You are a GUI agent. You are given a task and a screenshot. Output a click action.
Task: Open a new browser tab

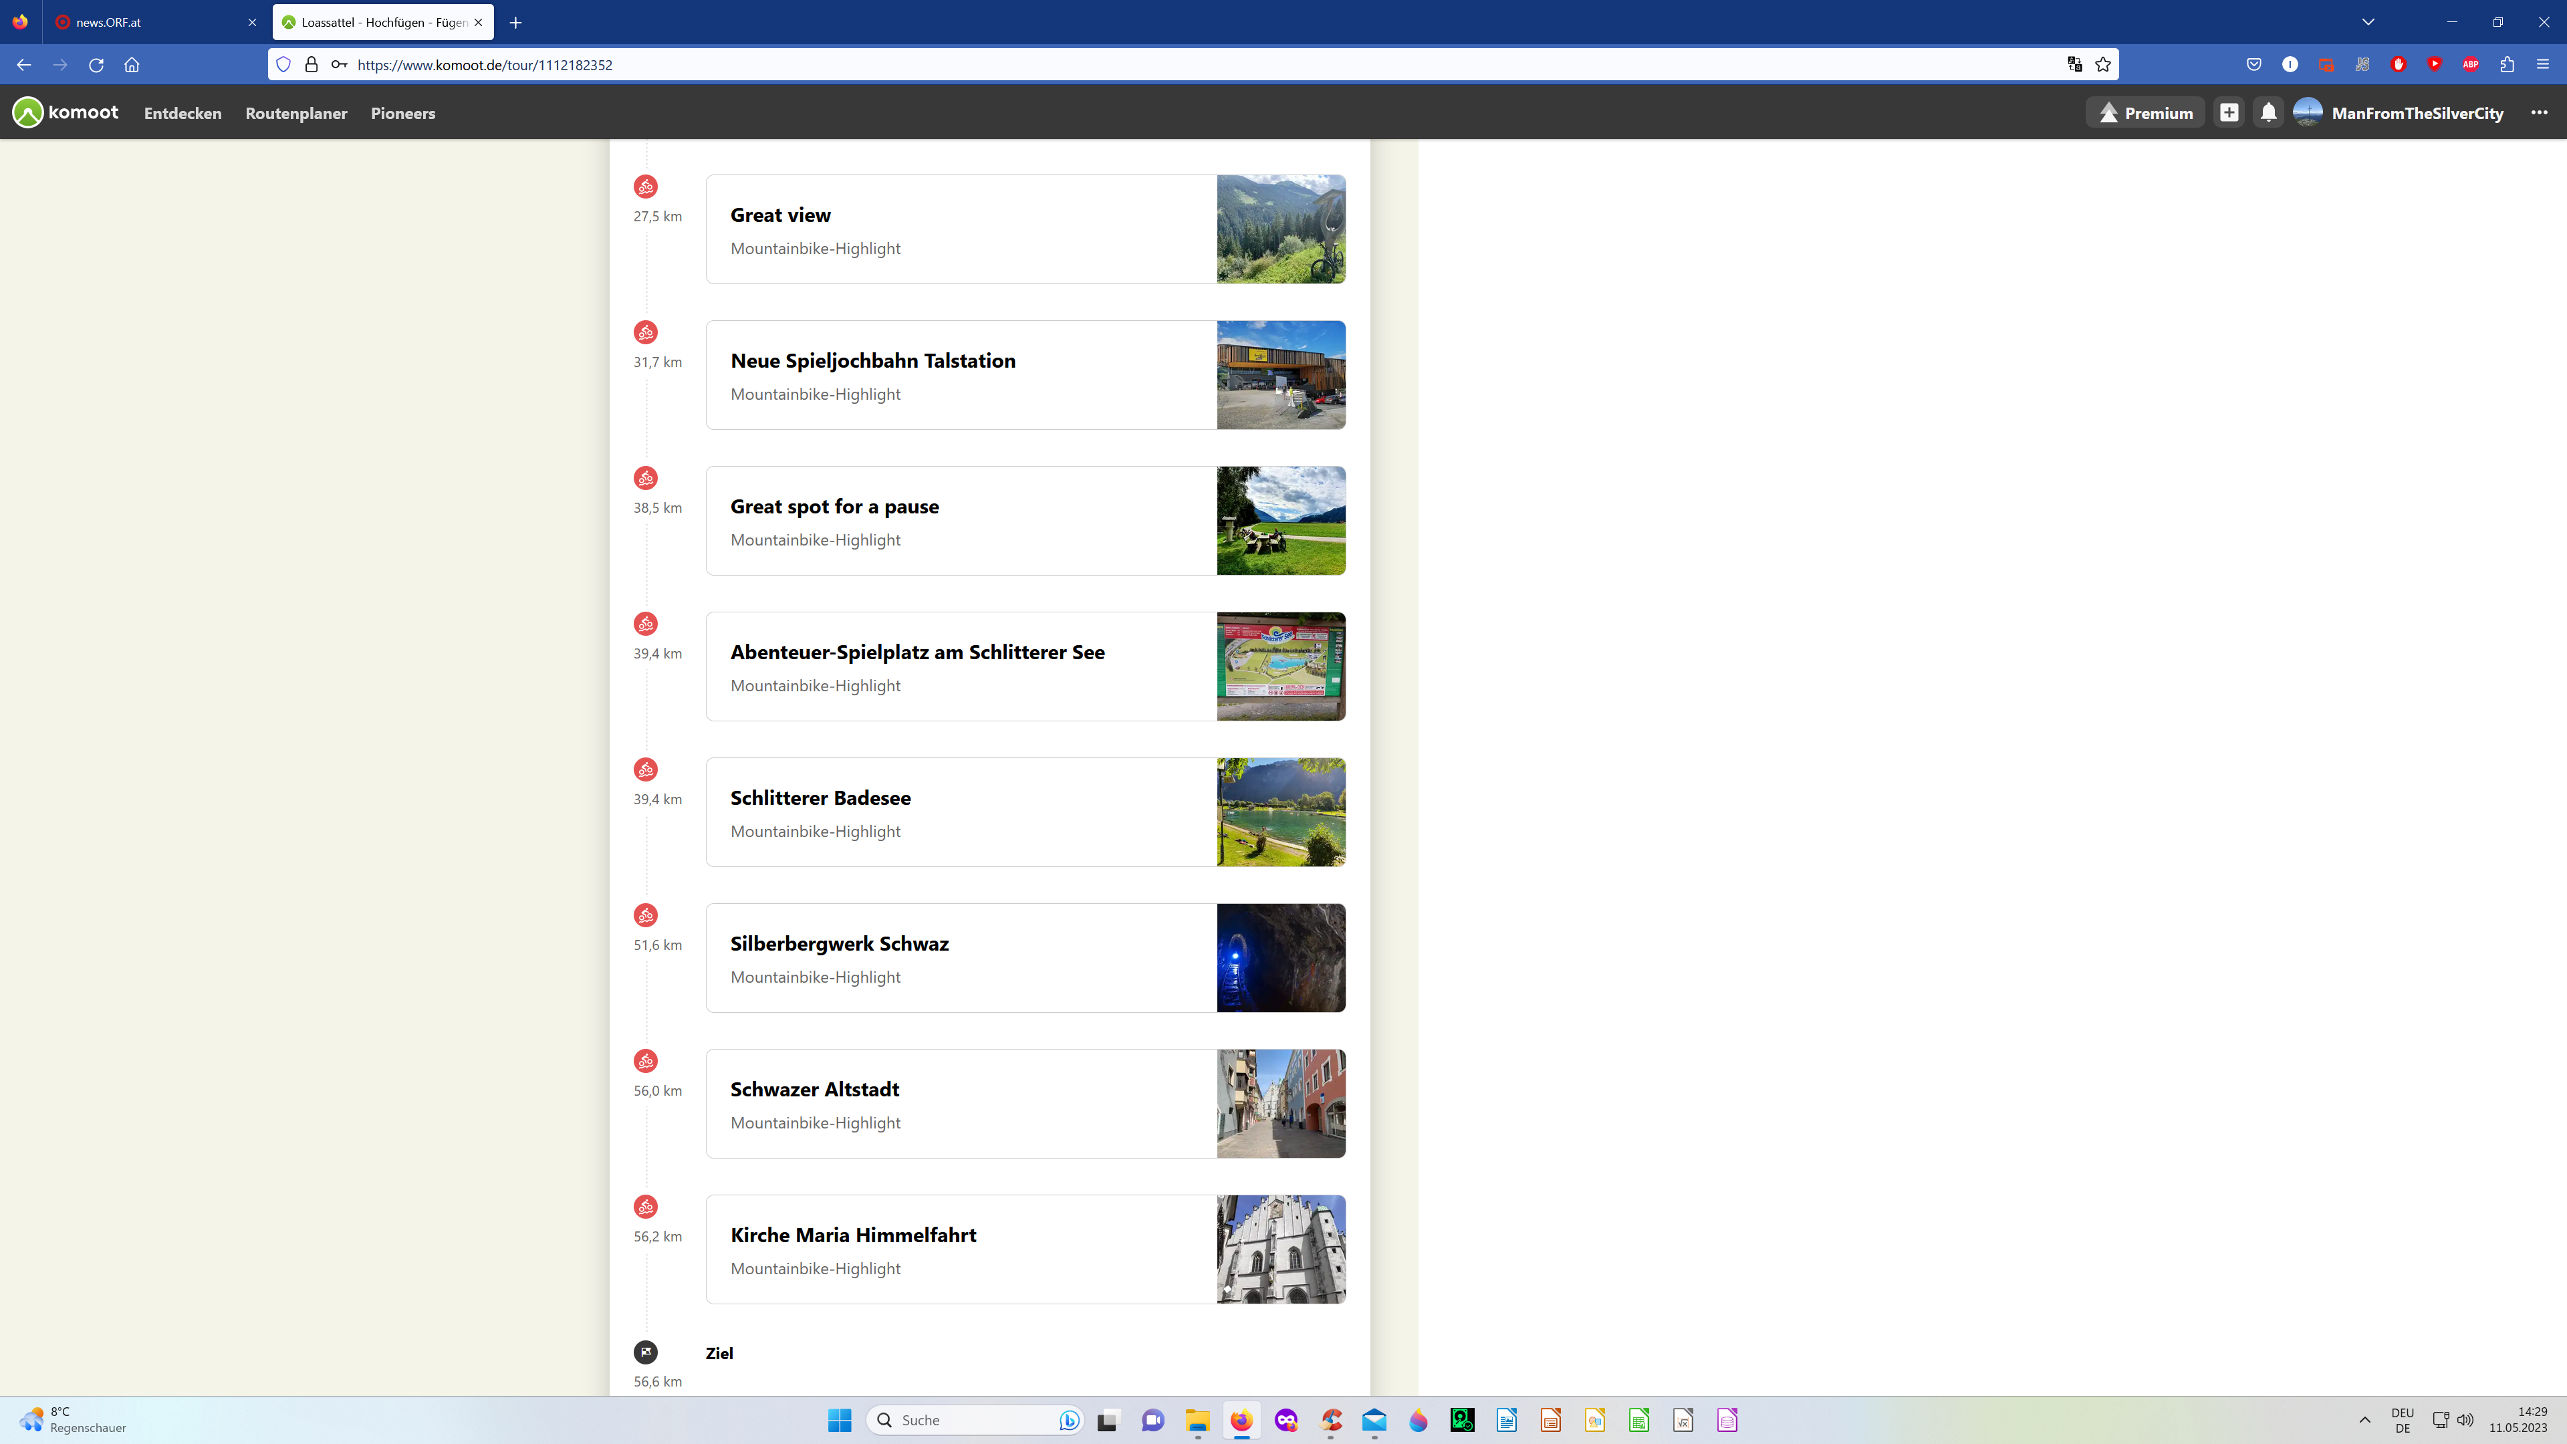click(x=515, y=22)
